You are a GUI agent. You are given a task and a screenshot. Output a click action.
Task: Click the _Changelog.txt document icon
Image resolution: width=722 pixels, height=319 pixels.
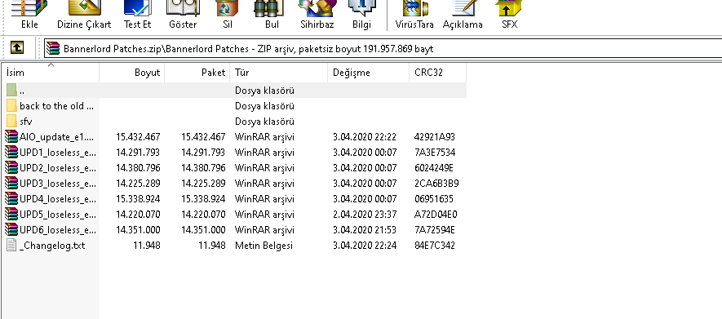click(12, 246)
